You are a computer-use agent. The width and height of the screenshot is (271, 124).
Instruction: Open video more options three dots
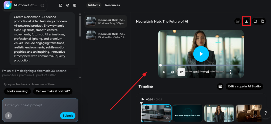point(231,72)
